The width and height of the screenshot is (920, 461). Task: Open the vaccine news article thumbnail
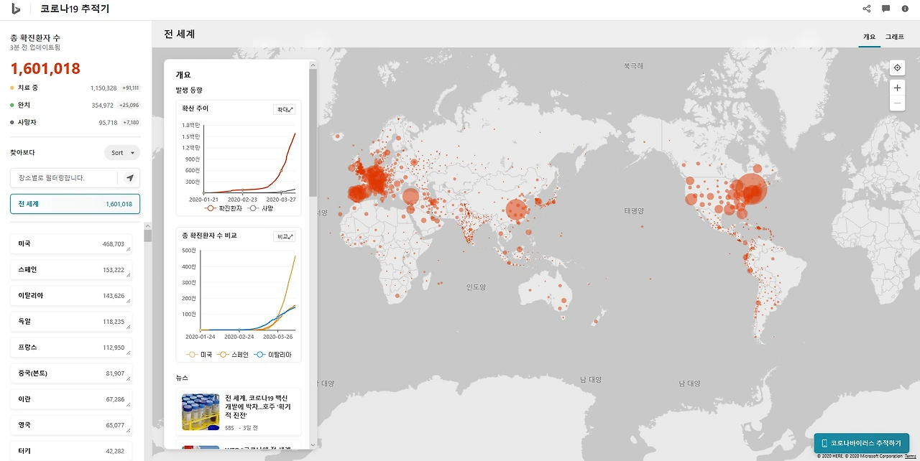[201, 411]
